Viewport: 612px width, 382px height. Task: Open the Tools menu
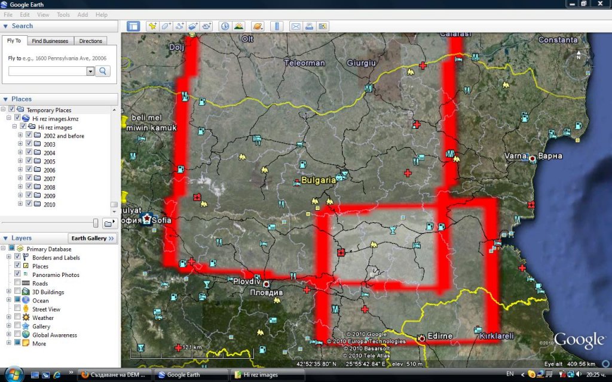[63, 15]
